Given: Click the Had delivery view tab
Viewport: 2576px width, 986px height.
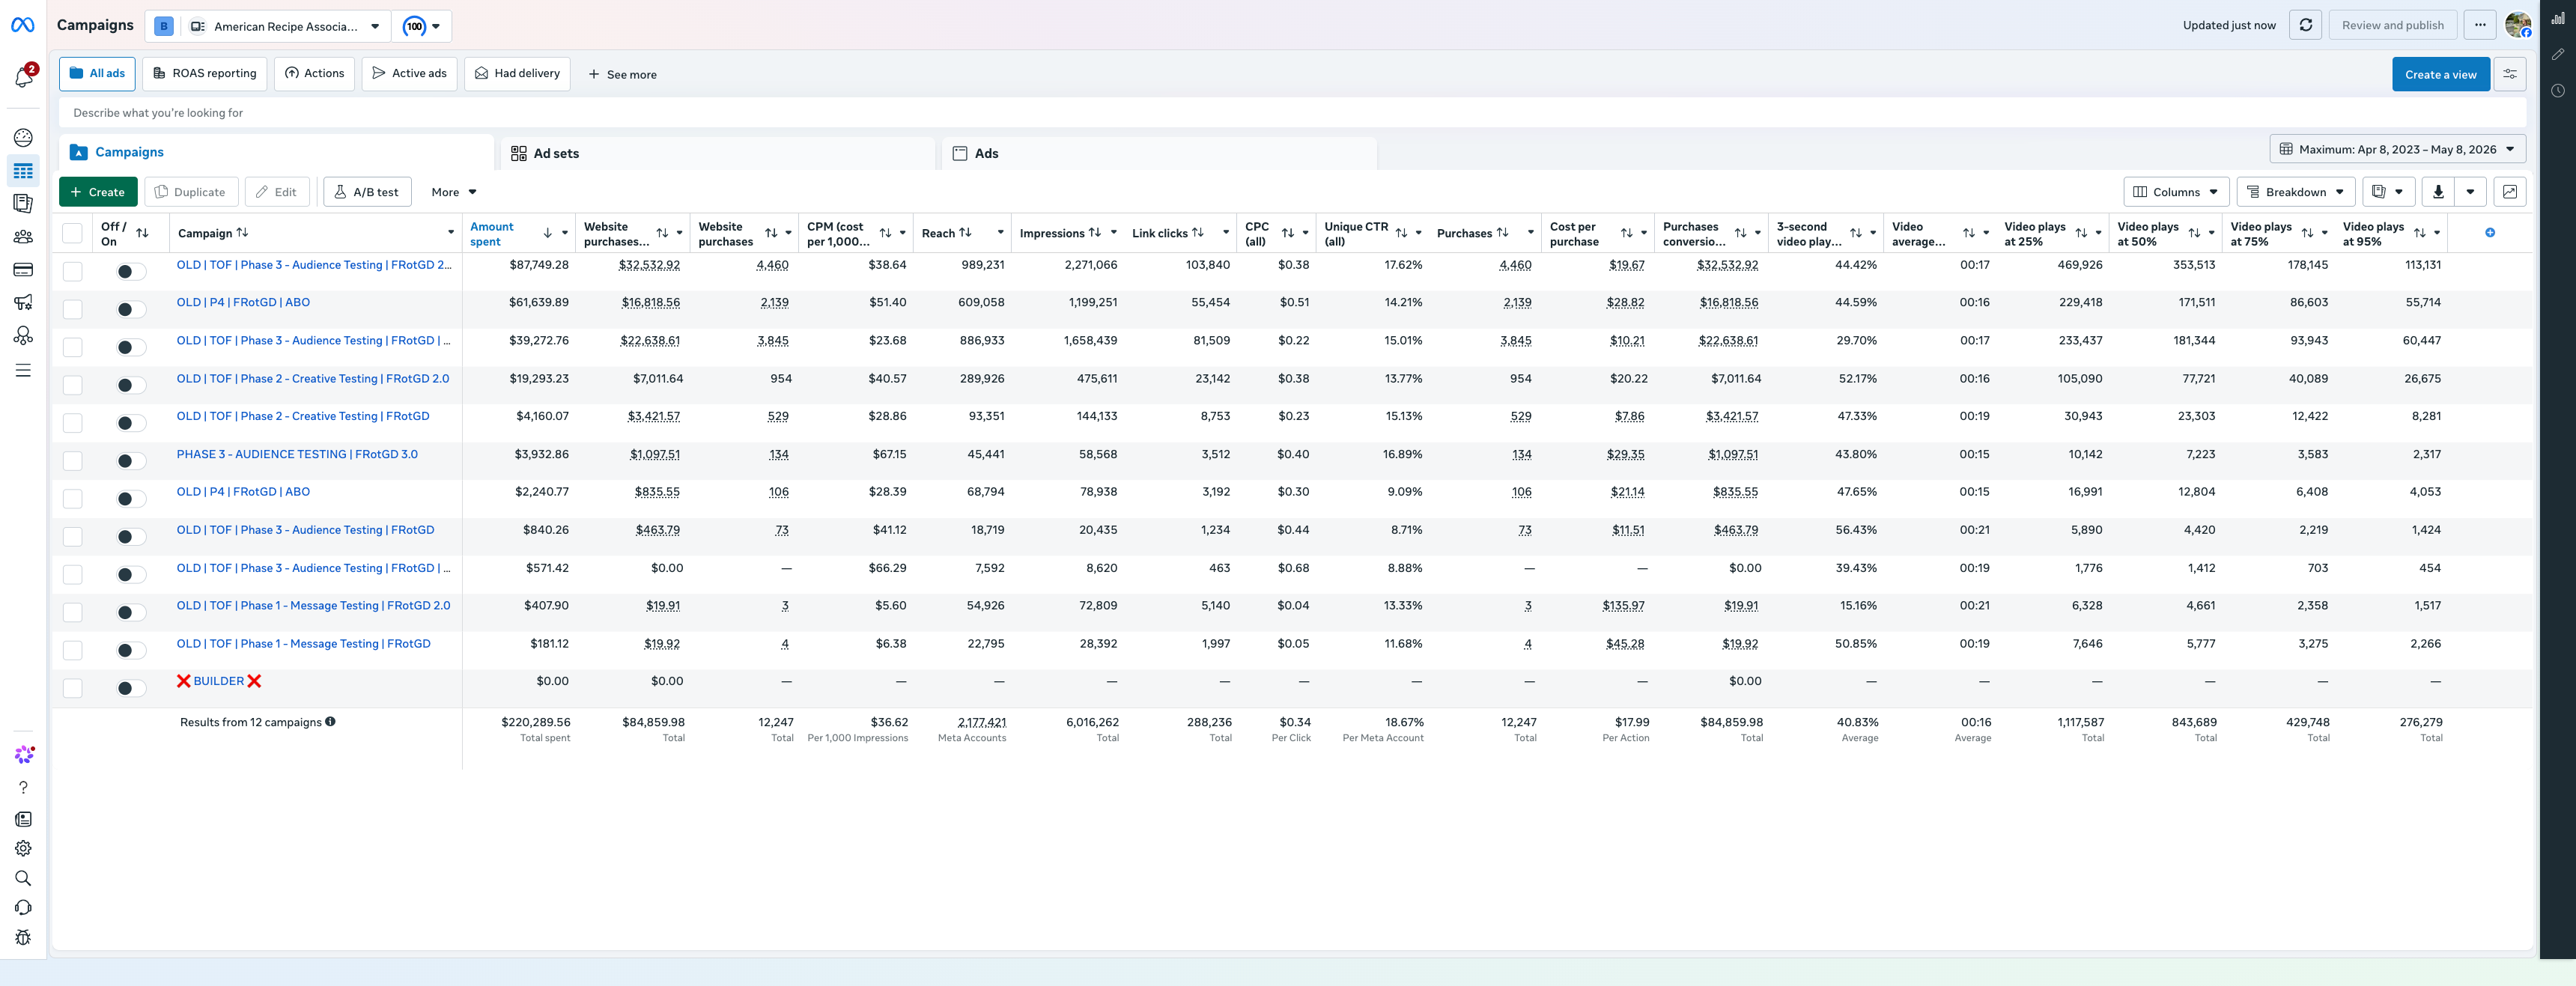Looking at the screenshot, I should 517,73.
